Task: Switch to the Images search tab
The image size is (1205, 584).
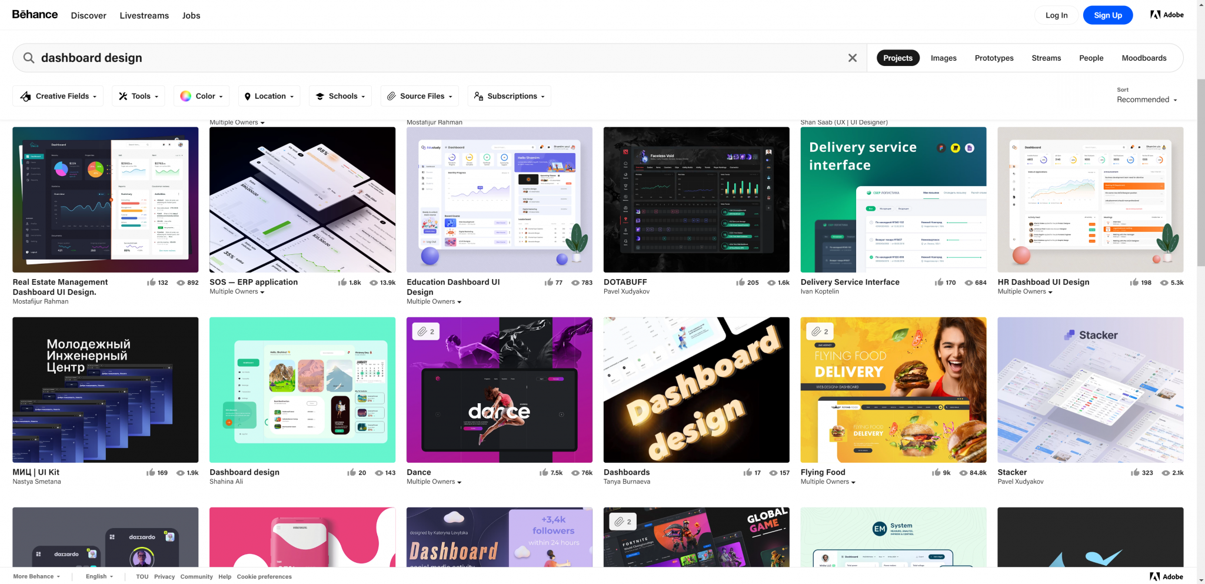Action: (x=943, y=58)
